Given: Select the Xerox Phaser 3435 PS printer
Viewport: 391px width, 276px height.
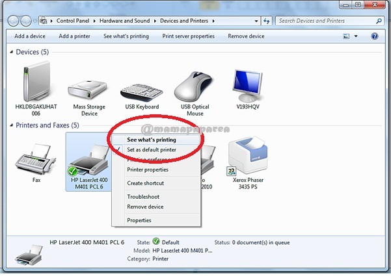Looking at the screenshot, I should (247, 156).
